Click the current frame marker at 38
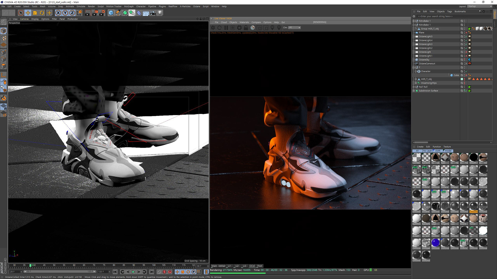Image resolution: width=497 pixels, height=279 pixels. [31, 265]
